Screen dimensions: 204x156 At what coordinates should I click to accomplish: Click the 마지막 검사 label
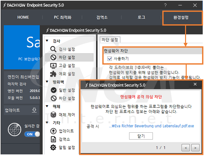17,84
